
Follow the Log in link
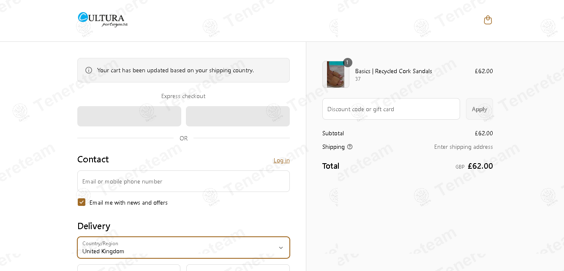[x=281, y=160]
